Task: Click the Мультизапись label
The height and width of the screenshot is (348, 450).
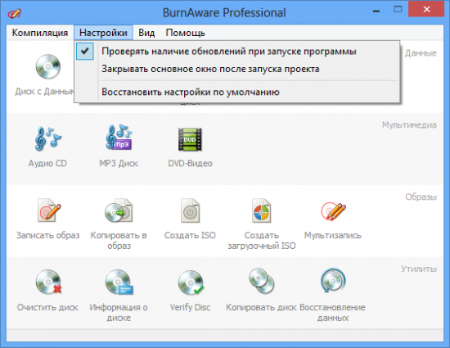Action: 333,235
